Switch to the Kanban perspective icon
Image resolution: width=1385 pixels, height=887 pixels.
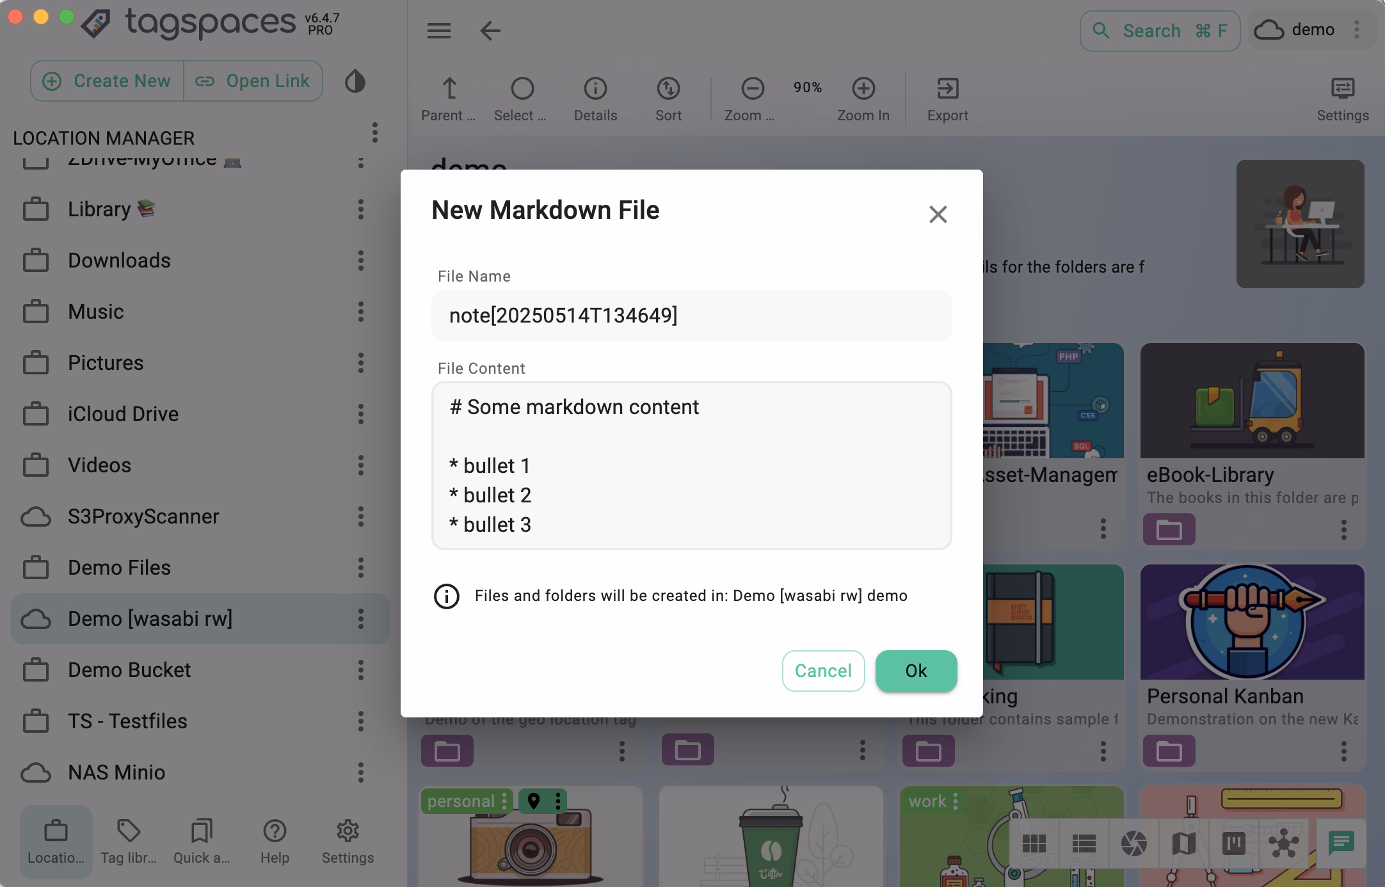[1235, 843]
